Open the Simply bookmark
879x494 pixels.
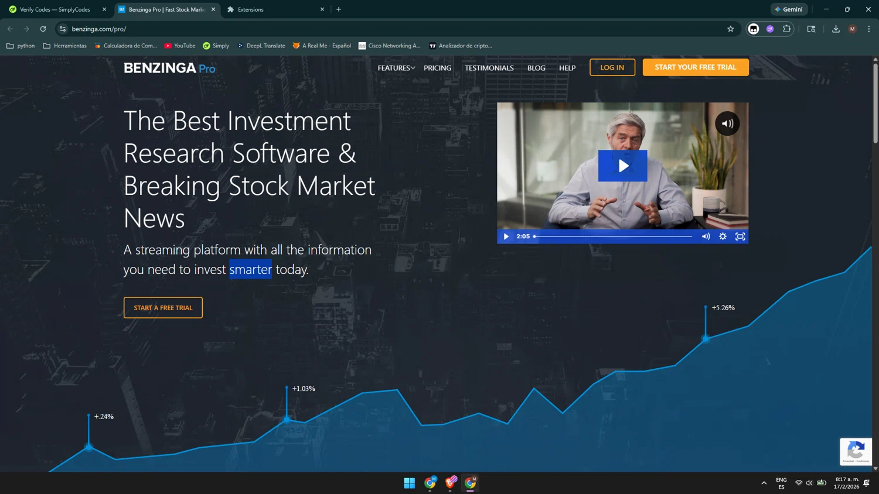click(x=216, y=46)
